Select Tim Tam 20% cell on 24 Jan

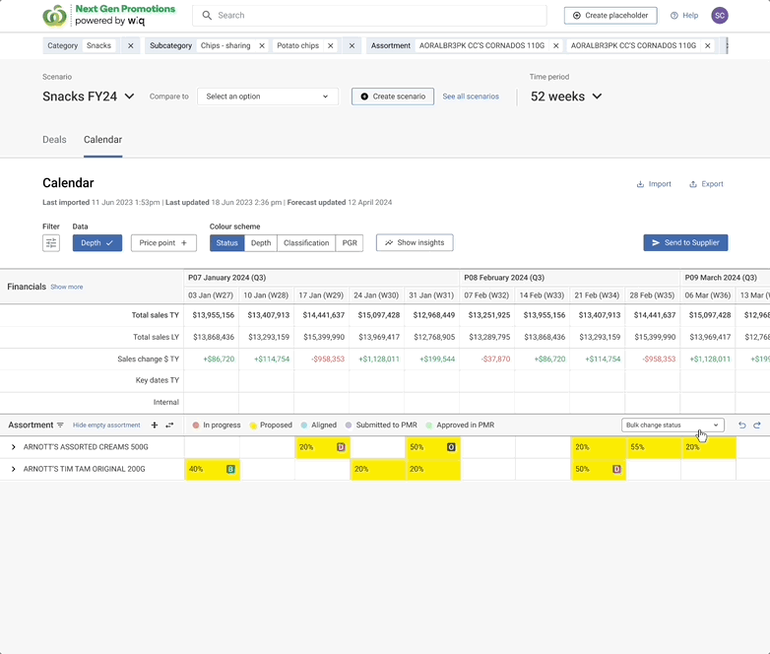(x=378, y=469)
